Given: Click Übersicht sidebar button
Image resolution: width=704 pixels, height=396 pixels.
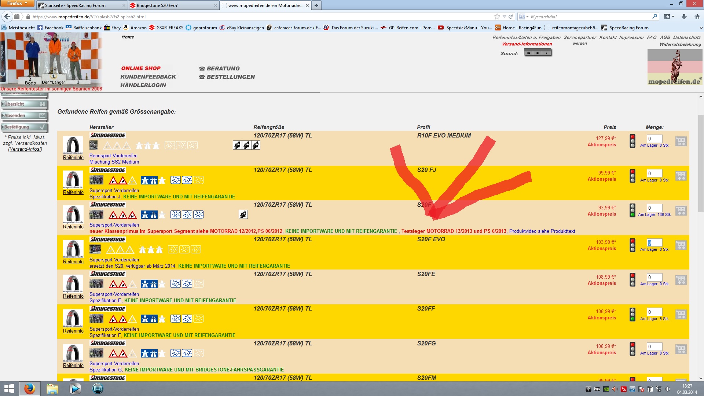Looking at the screenshot, I should click(x=24, y=104).
